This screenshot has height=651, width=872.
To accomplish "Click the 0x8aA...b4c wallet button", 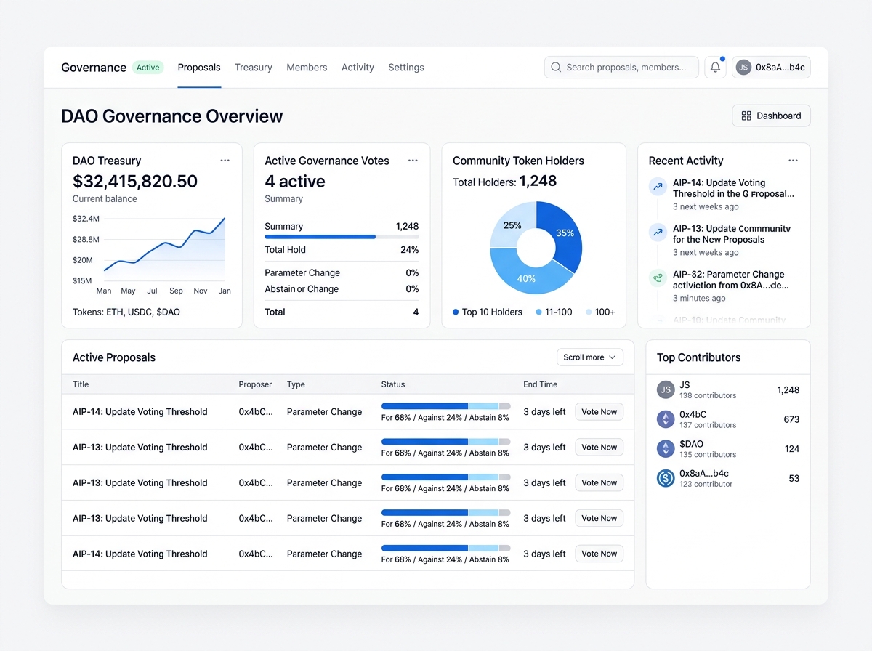I will tap(771, 68).
